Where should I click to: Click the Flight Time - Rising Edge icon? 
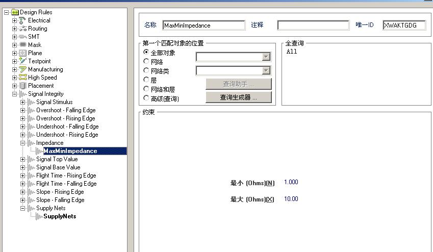(x=31, y=175)
